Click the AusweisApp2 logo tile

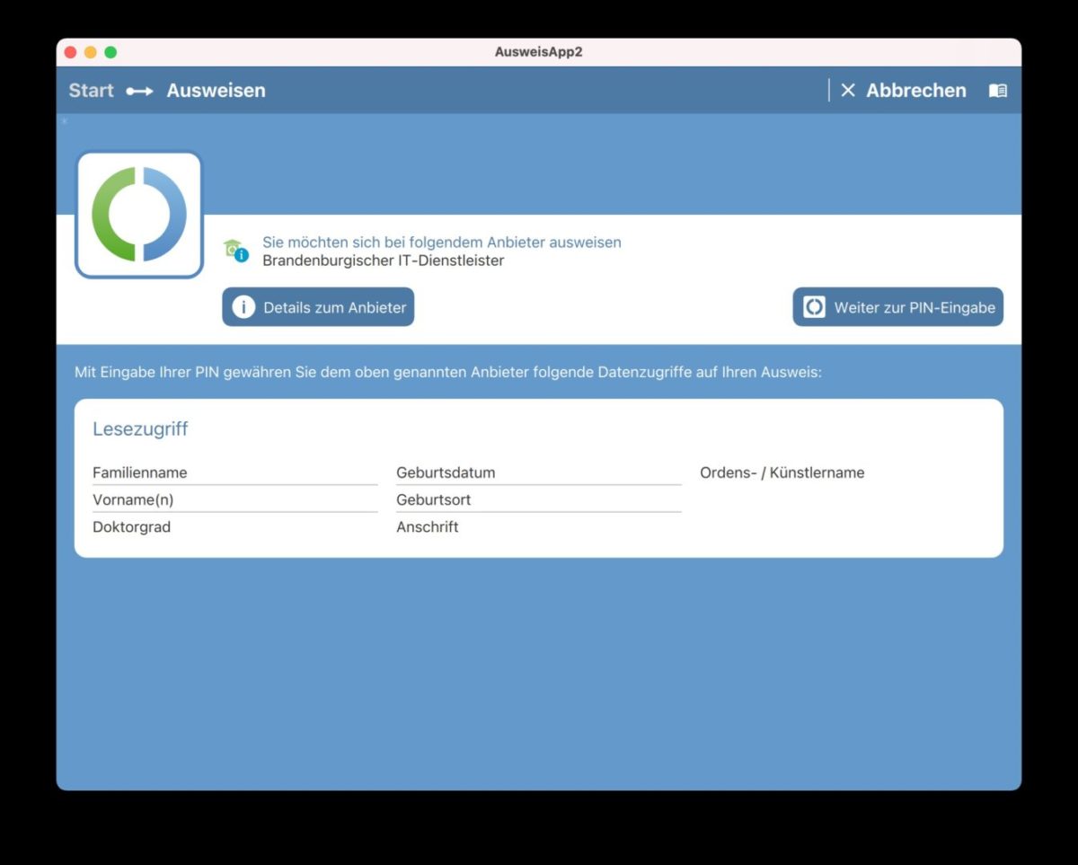tap(139, 215)
